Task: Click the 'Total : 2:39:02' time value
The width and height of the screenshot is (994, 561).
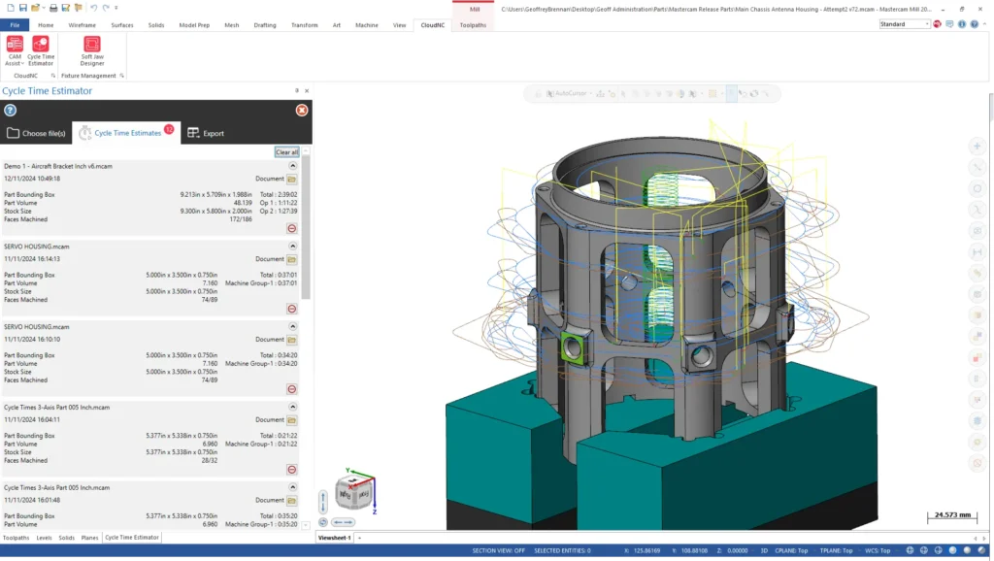Action: pos(279,195)
